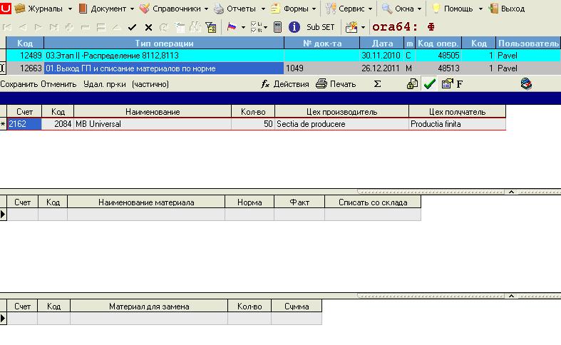This screenshot has height=345, width=561.
Task: Click the Productia finita cell
Action: [457, 124]
